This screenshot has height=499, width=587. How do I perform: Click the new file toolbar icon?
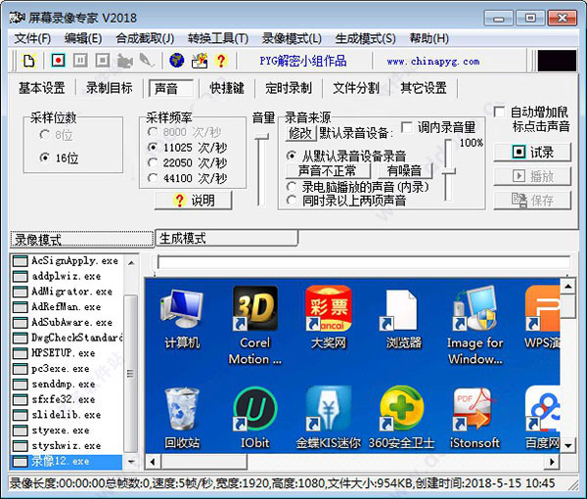tap(29, 61)
